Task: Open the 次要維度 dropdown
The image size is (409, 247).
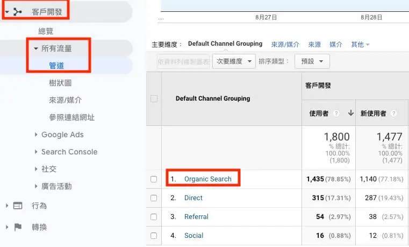Action: pyautogui.click(x=234, y=61)
